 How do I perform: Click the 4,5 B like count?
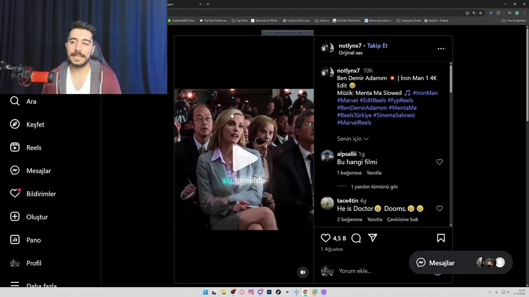click(x=339, y=238)
